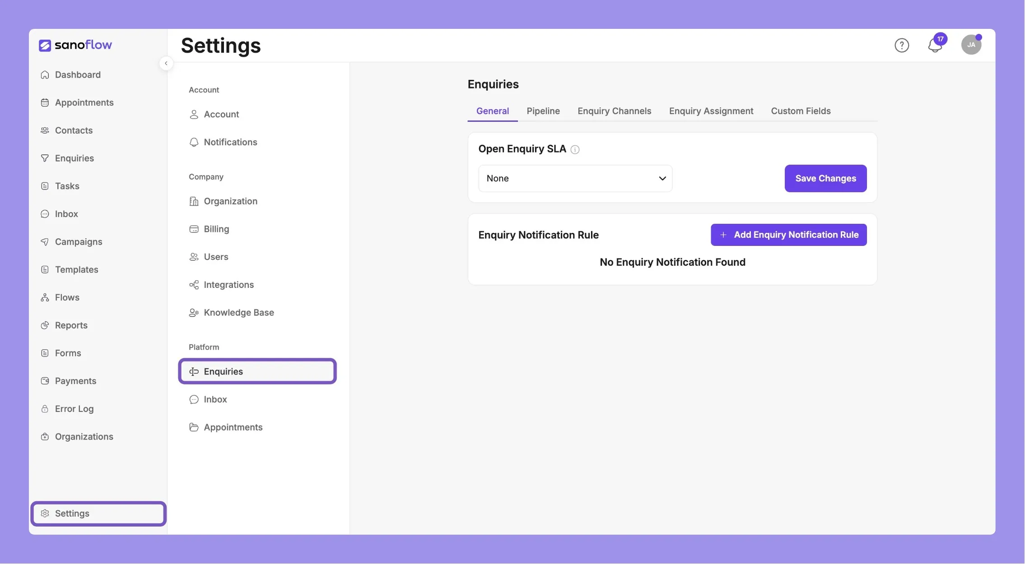Expand the Open Enquiry SLA None dropdown
This screenshot has height=564, width=1025.
pyautogui.click(x=575, y=179)
